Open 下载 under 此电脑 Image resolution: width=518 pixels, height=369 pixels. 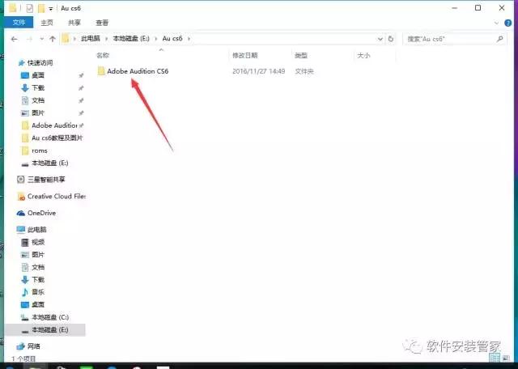(38, 280)
